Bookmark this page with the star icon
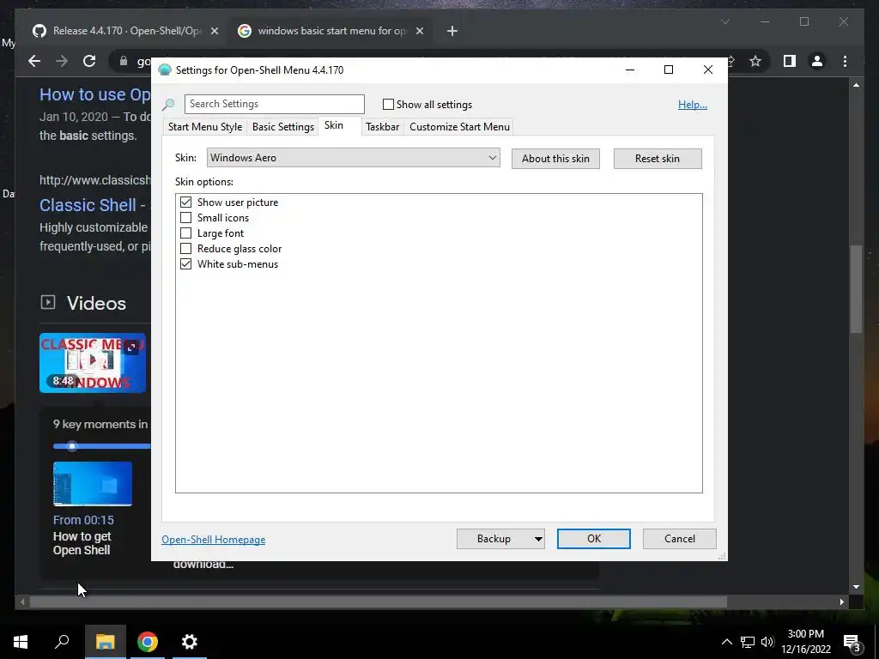The image size is (879, 659). (755, 61)
